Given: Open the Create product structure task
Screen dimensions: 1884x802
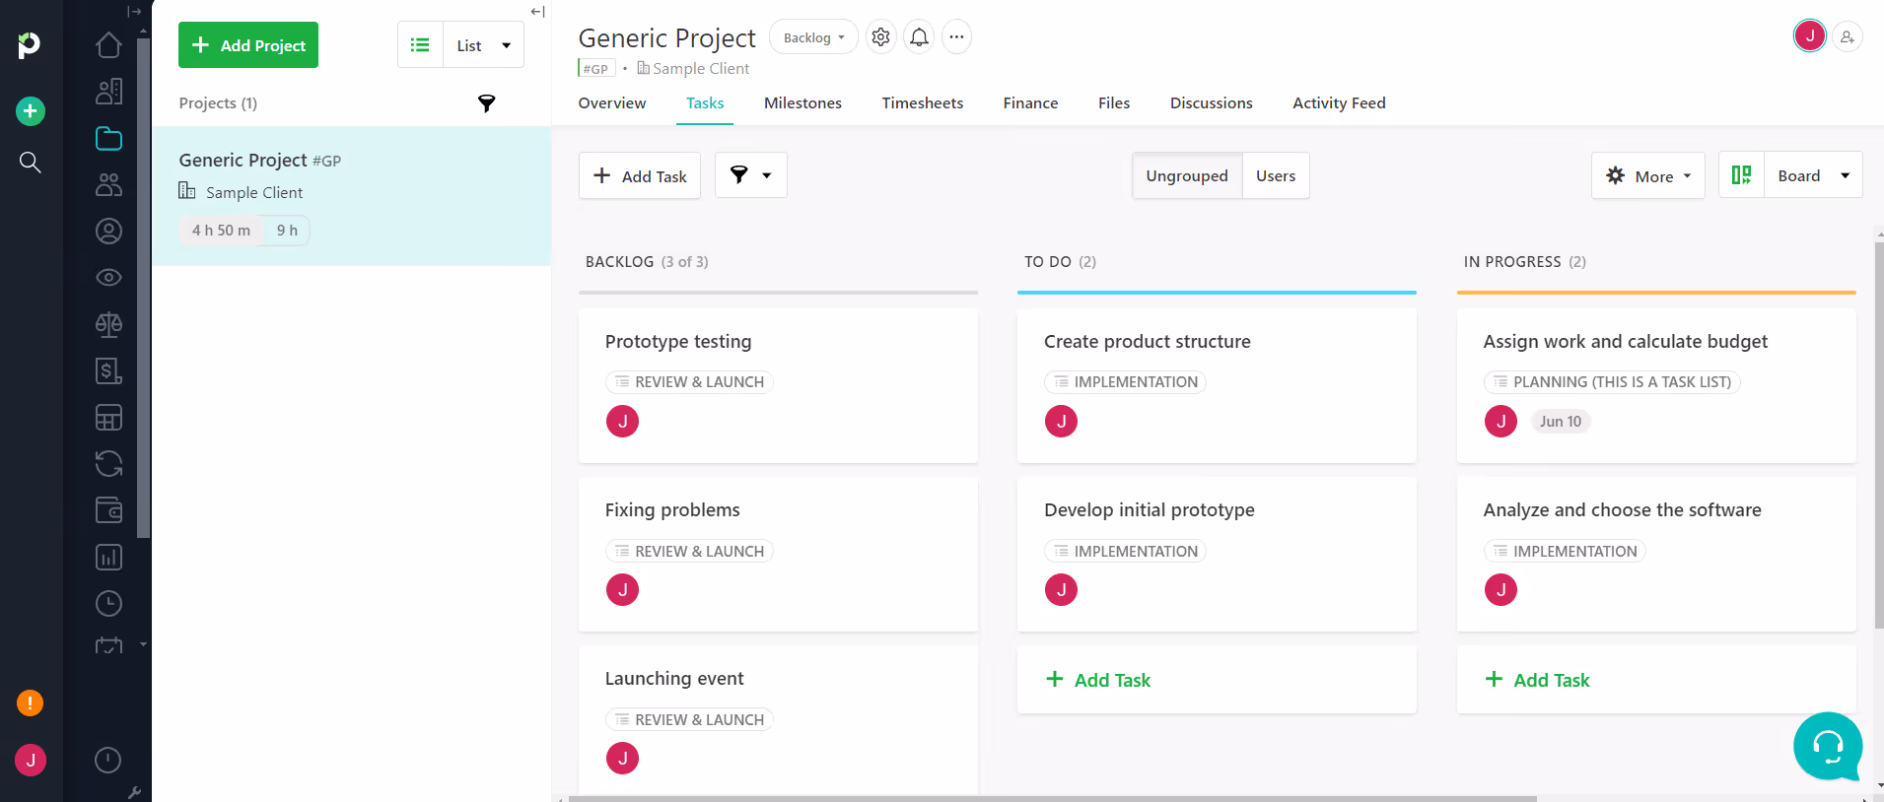Looking at the screenshot, I should tap(1217, 386).
